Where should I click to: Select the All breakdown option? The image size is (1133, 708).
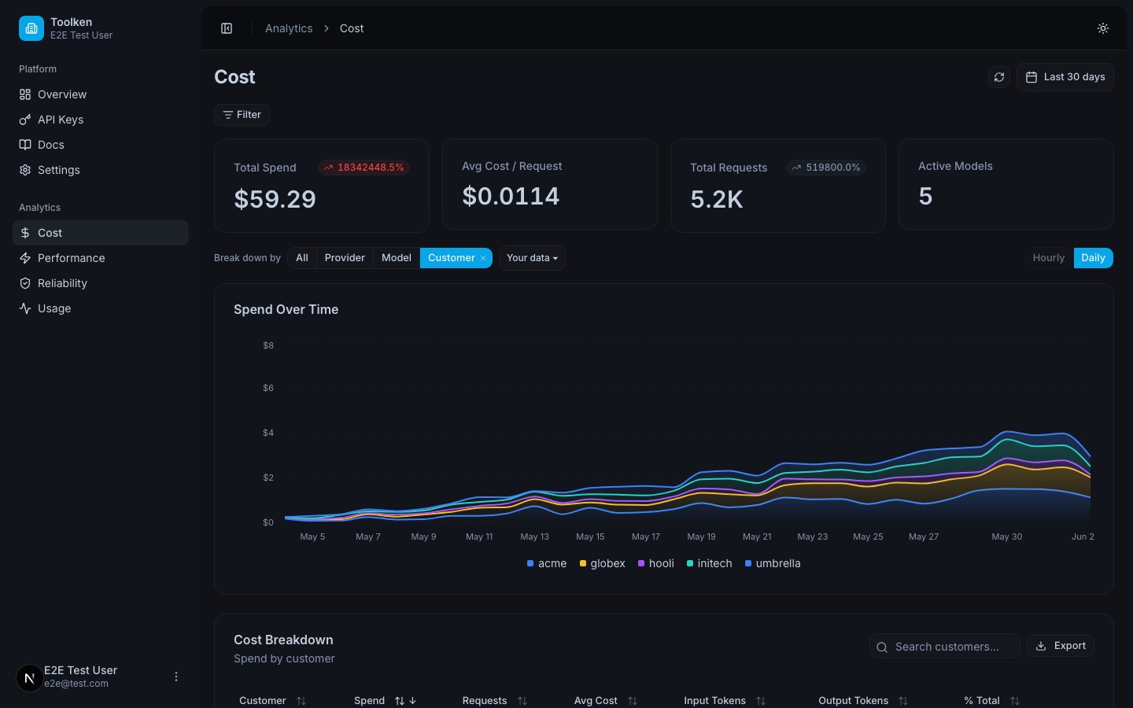pos(302,258)
